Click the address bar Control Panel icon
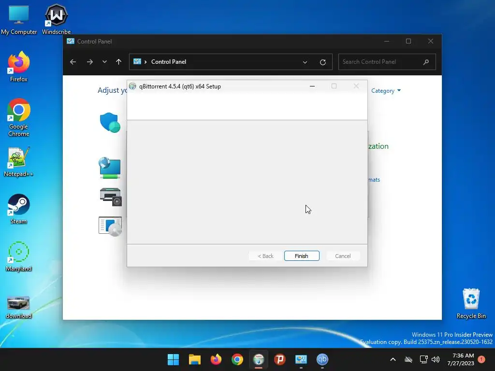This screenshot has width=495, height=371. [137, 61]
